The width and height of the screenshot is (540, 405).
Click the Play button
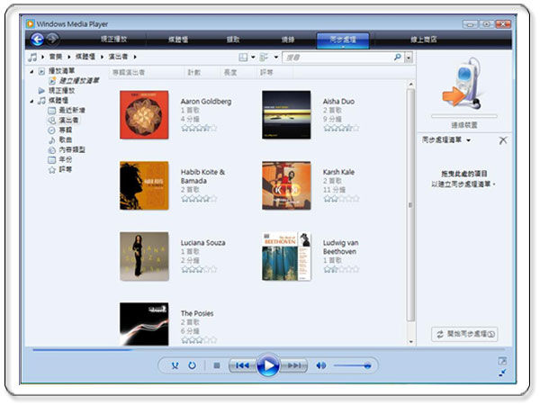pos(268,365)
